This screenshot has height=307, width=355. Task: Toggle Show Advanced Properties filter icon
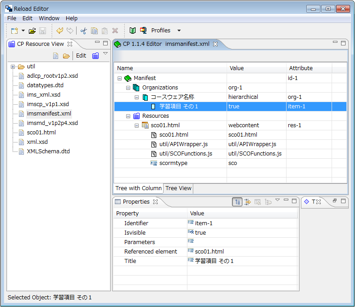tap(247, 202)
